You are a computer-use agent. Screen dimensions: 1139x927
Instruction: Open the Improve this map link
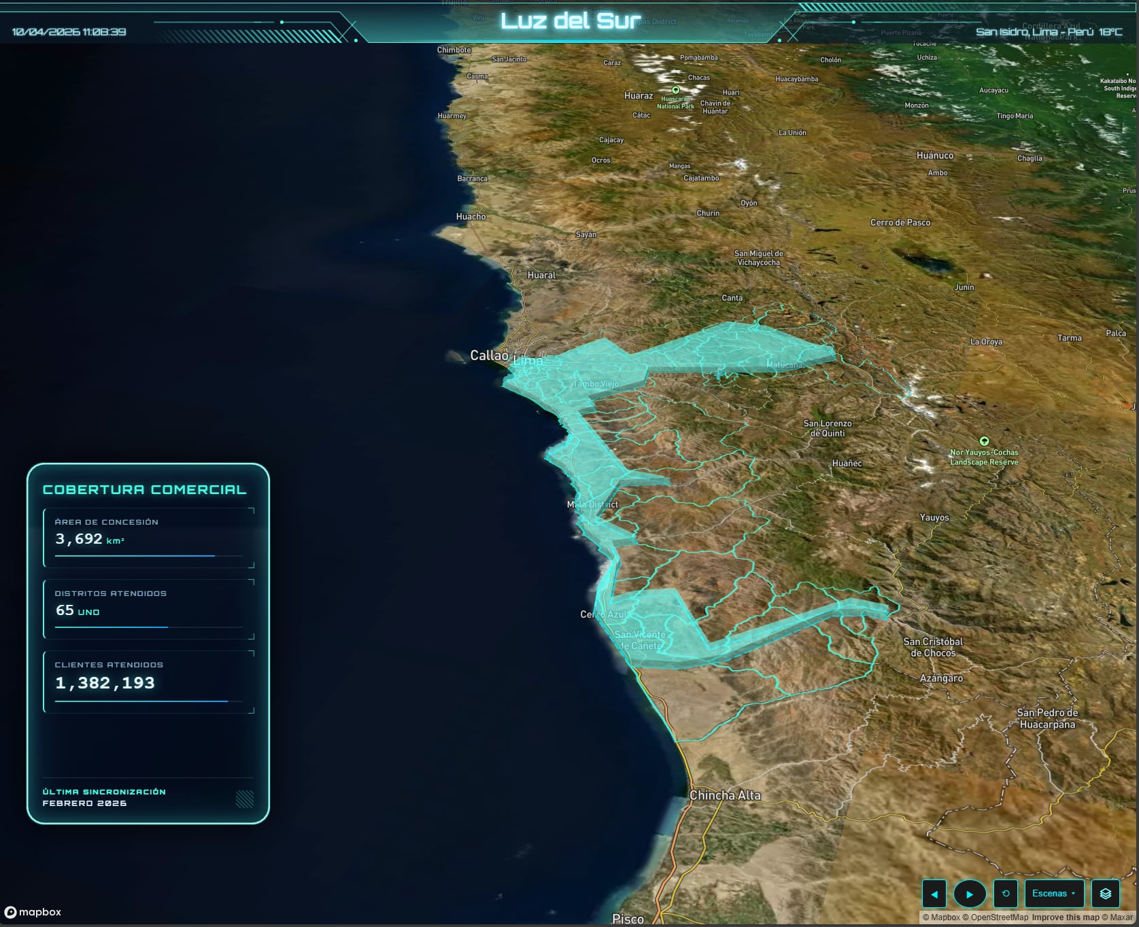[1065, 917]
